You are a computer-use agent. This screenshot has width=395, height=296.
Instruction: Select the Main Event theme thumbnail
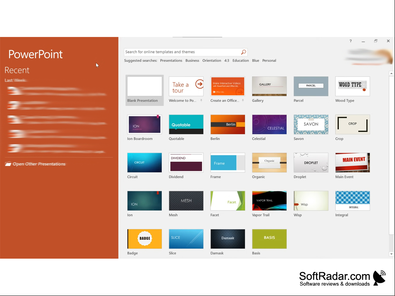tap(353, 162)
